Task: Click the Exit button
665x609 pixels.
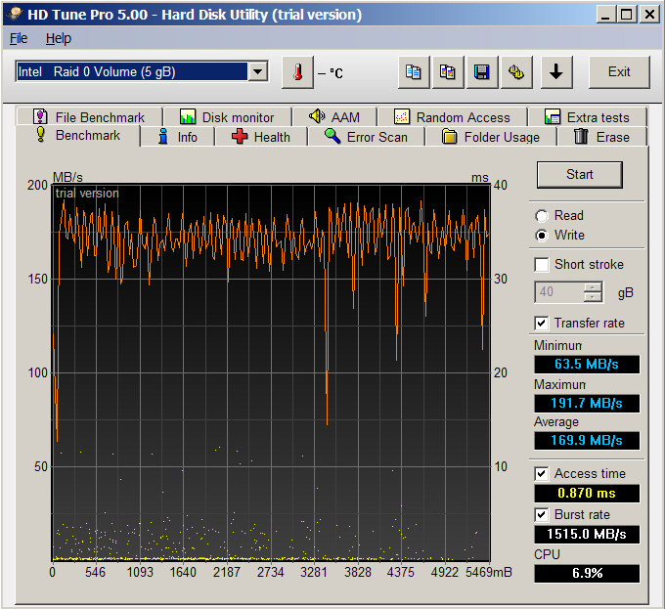Action: tap(619, 72)
